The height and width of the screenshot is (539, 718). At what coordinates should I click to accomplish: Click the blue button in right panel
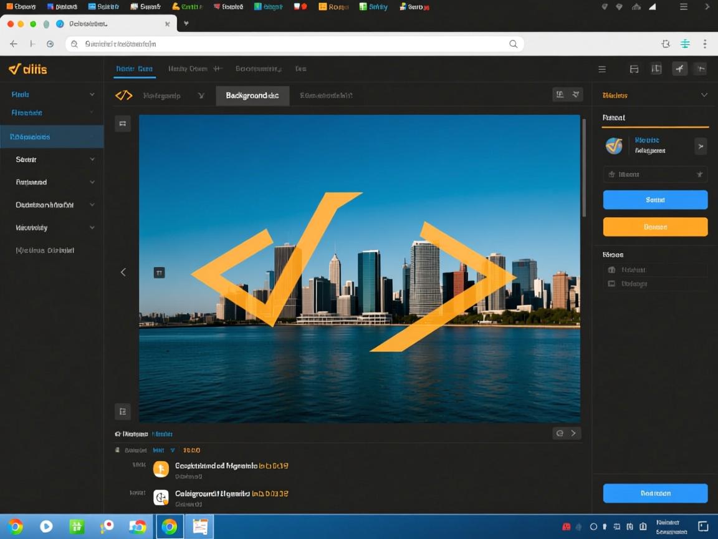(x=655, y=200)
